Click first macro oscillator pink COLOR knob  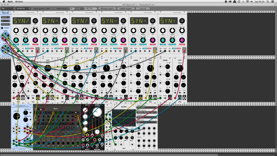click(35, 40)
